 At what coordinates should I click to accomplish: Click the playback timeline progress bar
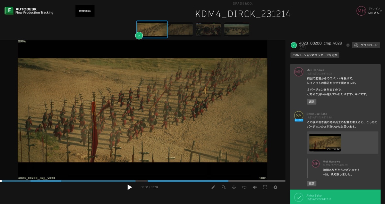142,181
